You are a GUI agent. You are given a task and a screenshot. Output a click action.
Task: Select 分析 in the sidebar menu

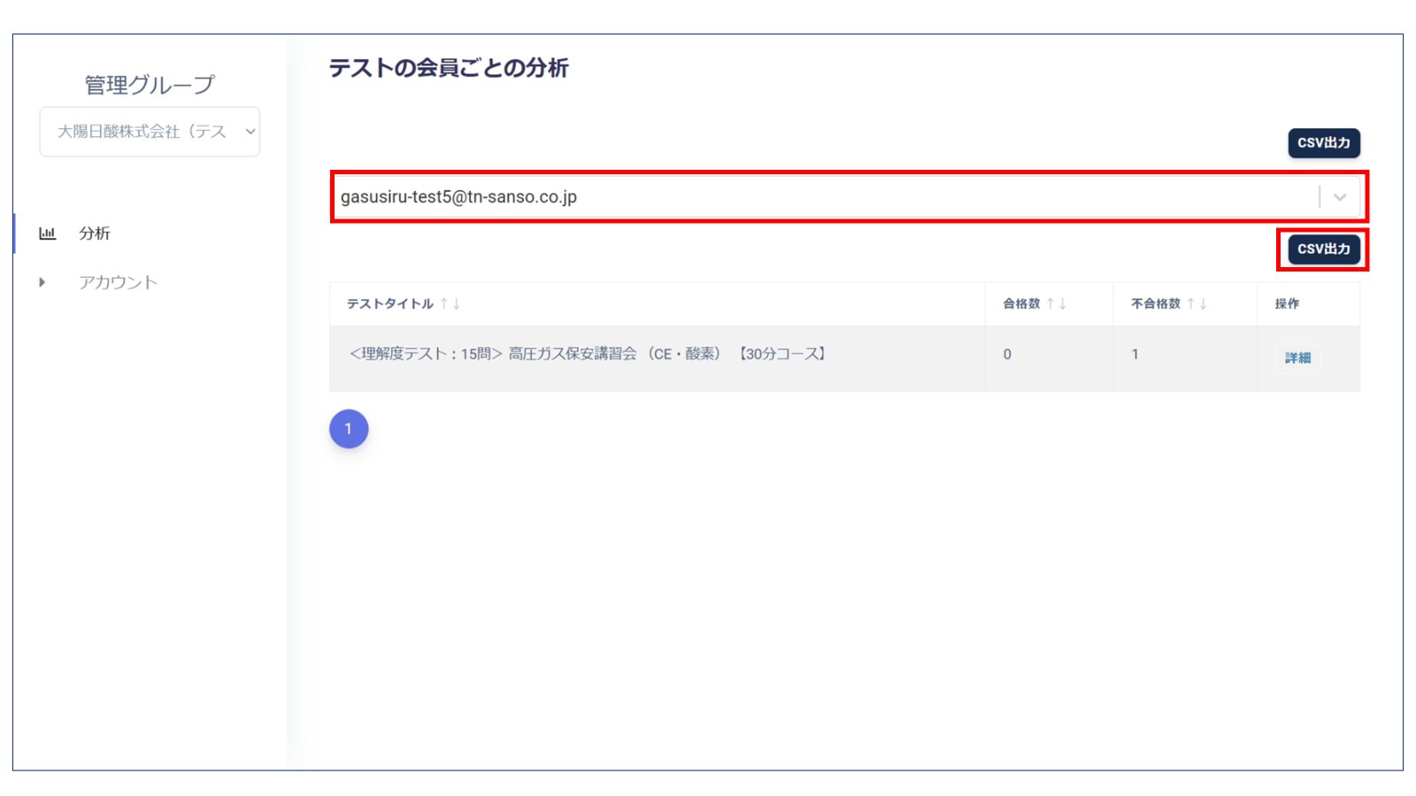click(95, 233)
